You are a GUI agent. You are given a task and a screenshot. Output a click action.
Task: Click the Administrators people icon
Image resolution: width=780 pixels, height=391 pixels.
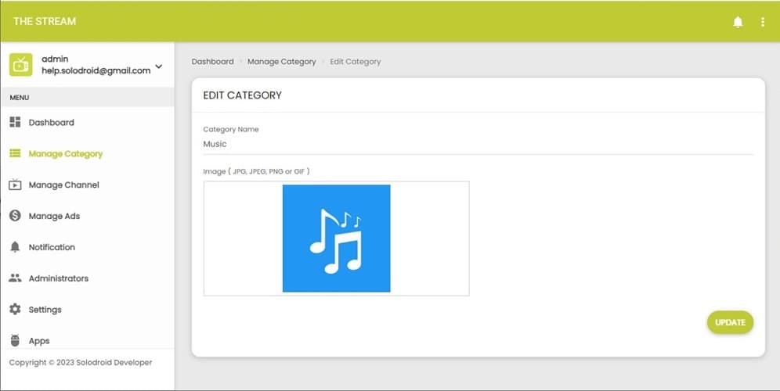click(x=15, y=278)
